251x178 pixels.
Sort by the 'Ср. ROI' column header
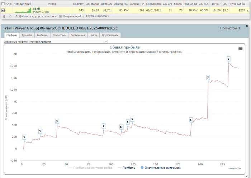pyautogui.click(x=204, y=4)
